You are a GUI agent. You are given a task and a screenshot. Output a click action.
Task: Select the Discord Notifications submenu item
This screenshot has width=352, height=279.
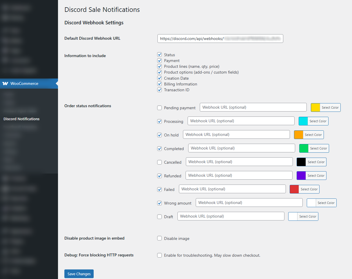tap(21, 119)
